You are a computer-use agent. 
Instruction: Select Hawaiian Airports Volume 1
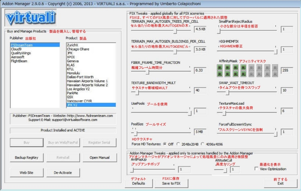[91, 81]
